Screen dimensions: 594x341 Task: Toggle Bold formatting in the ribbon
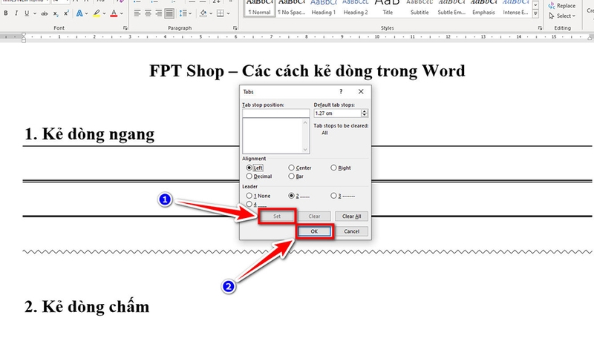pyautogui.click(x=6, y=13)
